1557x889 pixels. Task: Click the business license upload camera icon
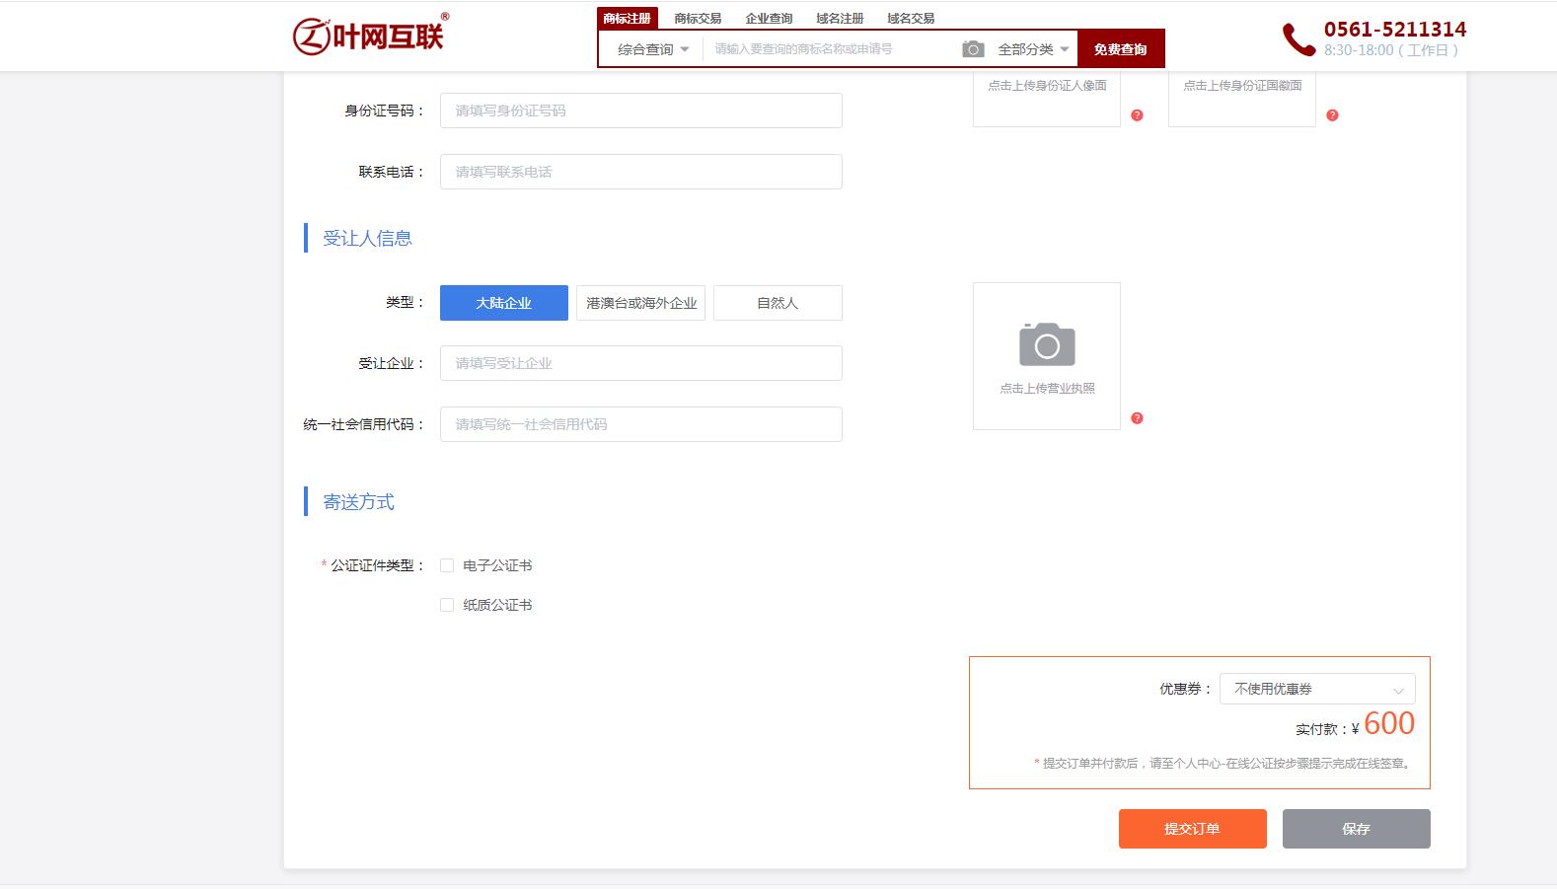click(1046, 344)
